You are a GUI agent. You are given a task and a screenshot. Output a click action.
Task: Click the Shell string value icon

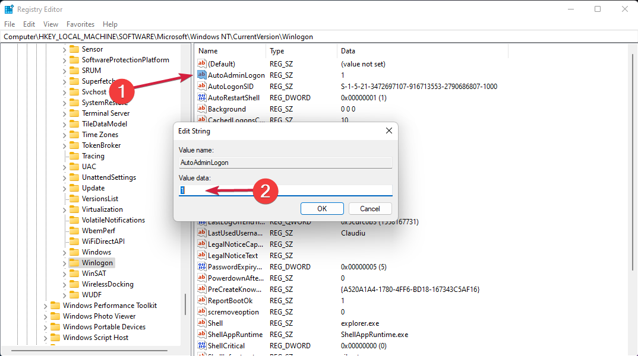(x=202, y=323)
